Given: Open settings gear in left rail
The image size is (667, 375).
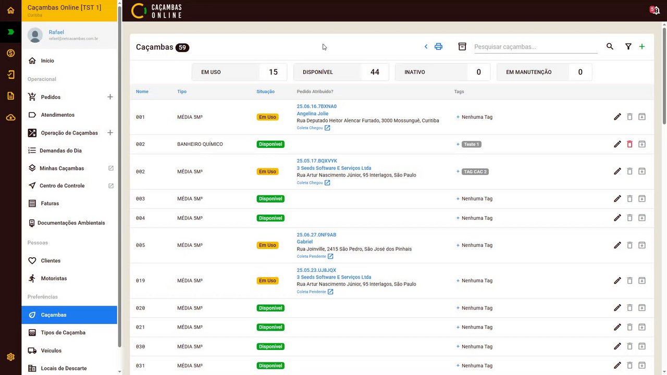Looking at the screenshot, I should pyautogui.click(x=10, y=357).
